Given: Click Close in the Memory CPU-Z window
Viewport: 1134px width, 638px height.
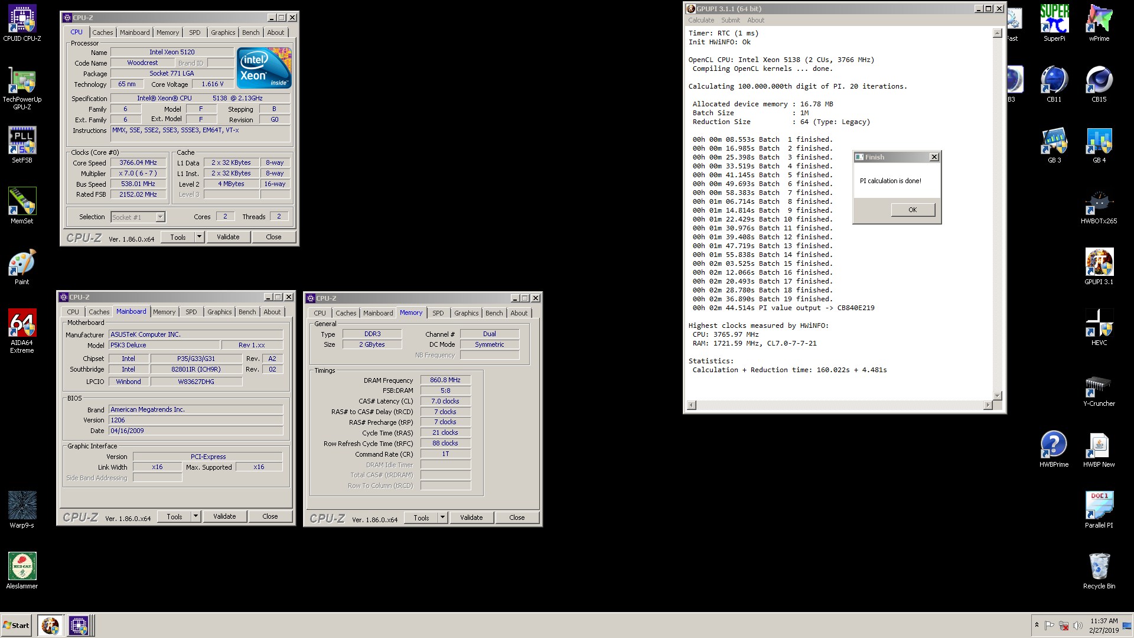Looking at the screenshot, I should [517, 517].
